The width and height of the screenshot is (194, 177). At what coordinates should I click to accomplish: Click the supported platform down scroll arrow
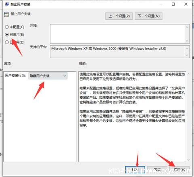pos(187,55)
